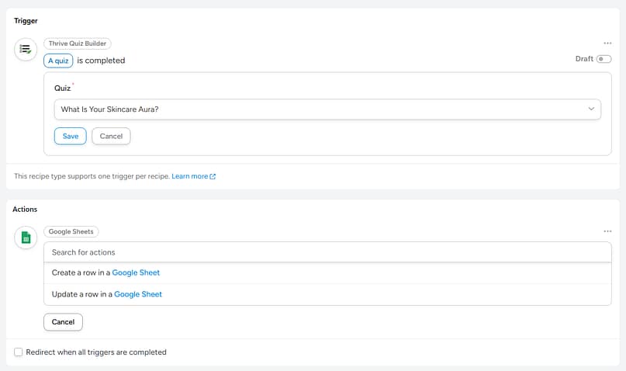The width and height of the screenshot is (626, 371).
Task: Click the Google Sheets integration tag
Action: 71,231
